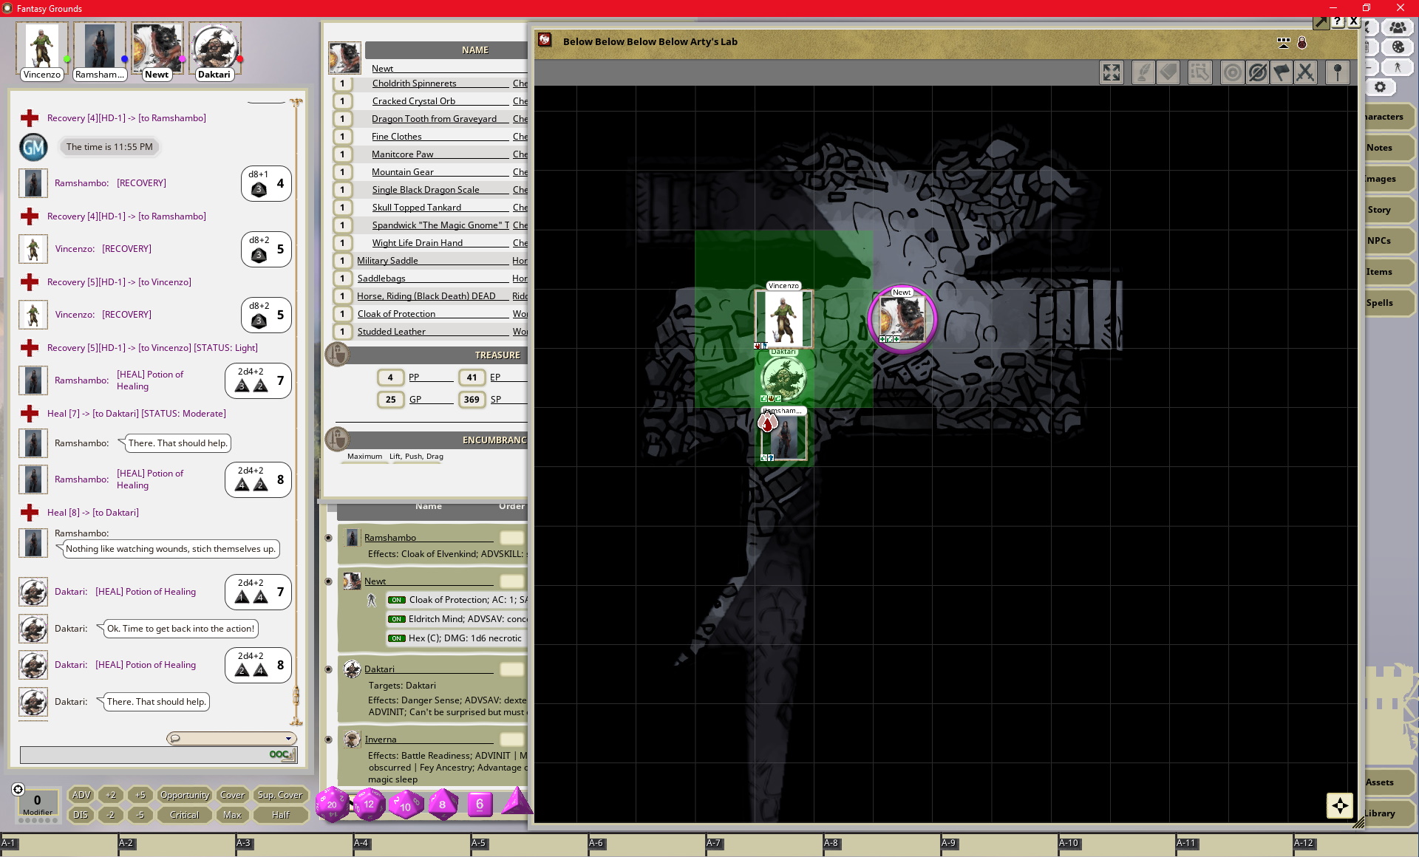Open the Spells sidebar tab
1419x857 pixels.
(x=1389, y=303)
